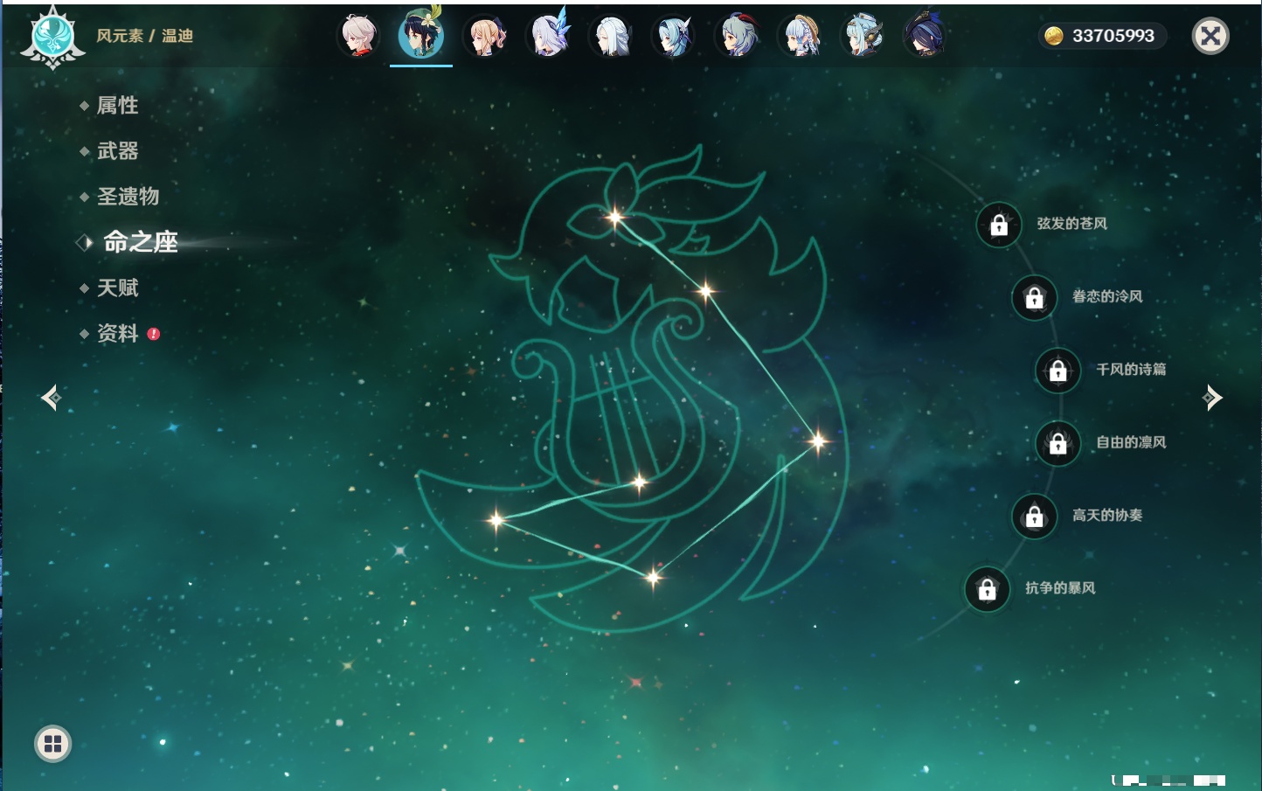
Task: Click the 抗争的暴风 constellation label
Action: pos(1060,587)
